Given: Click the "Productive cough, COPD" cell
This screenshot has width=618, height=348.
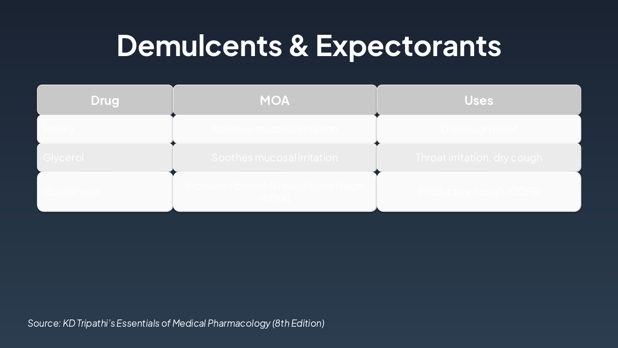Looking at the screenshot, I should [x=478, y=191].
